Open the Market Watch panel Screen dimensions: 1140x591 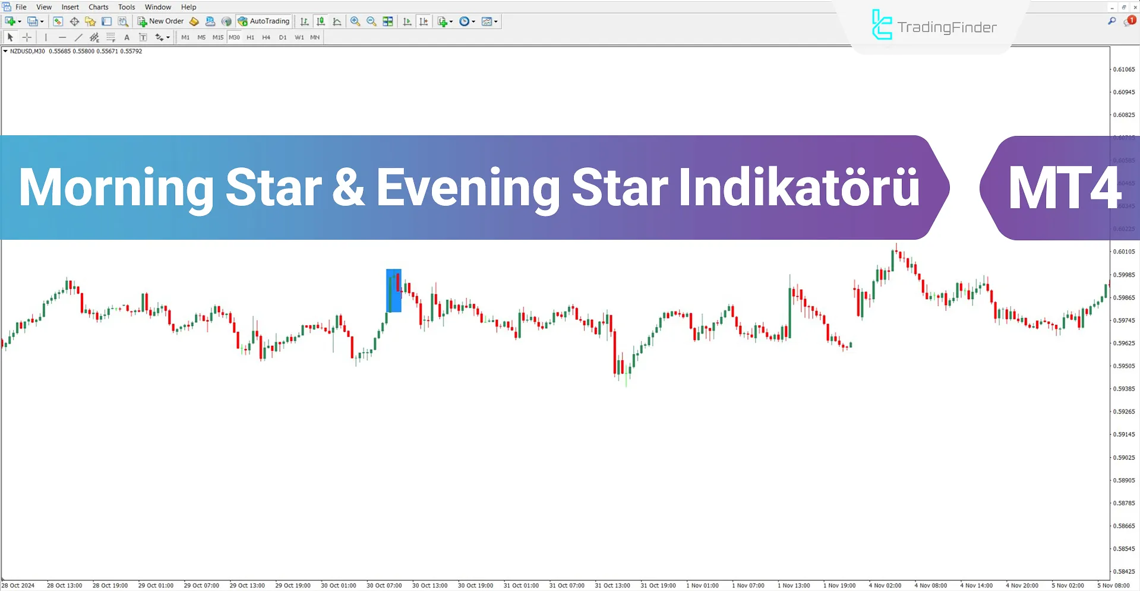tap(58, 21)
